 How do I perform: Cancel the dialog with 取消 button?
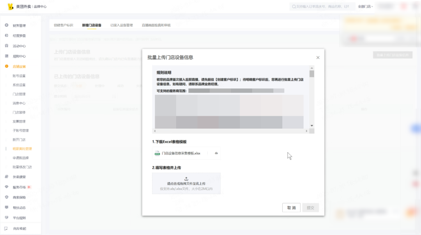tap(291, 208)
